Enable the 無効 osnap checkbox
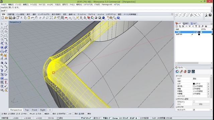This screenshot has width=214, height=120. [x=86, y=114]
